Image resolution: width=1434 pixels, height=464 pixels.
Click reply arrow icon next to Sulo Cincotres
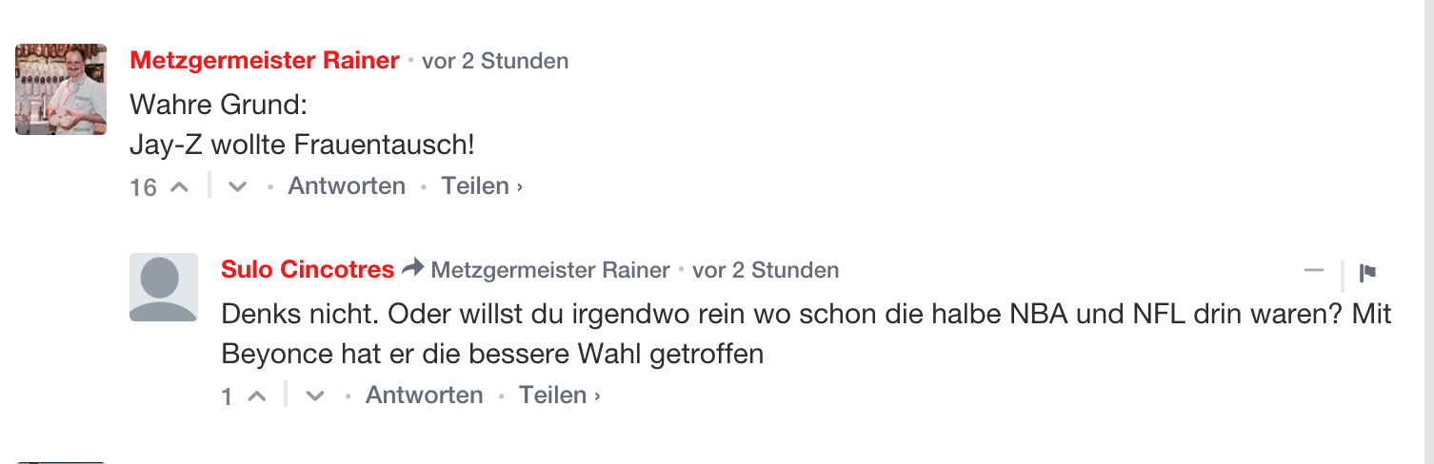tap(412, 269)
